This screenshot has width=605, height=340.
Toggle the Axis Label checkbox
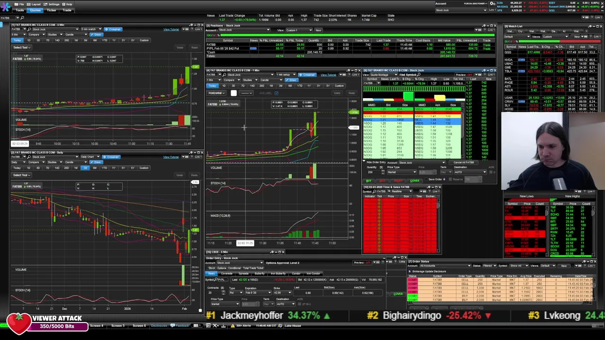[x=277, y=93]
